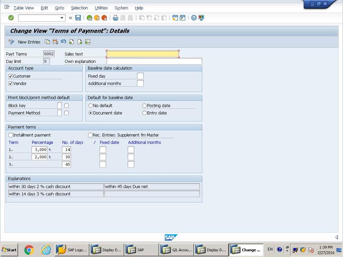Expand the command field dropdown arrow
The height and width of the screenshot is (257, 343).
[62, 18]
